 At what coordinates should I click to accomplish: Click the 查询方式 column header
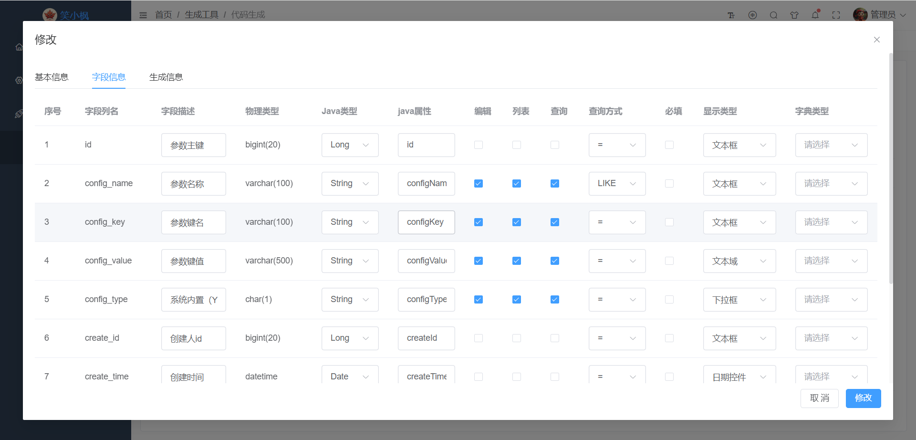click(x=605, y=111)
